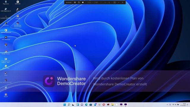Viewport: 190px width, 107px height.
Task: Open Programme und Features desktop shortcut
Action: pyautogui.click(x=6, y=60)
